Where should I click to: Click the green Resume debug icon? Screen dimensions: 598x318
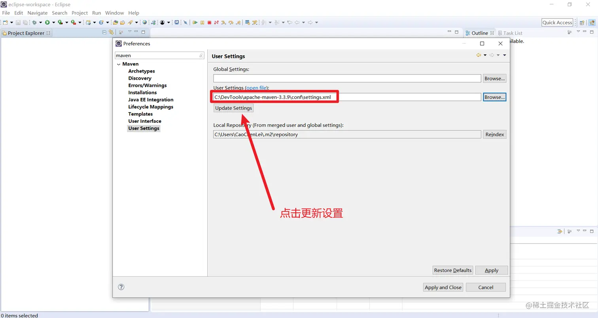click(x=195, y=22)
